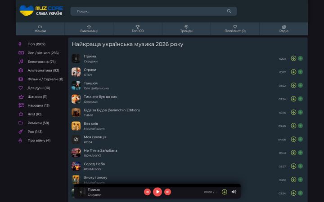
Task: Click the crown icon beside Шансон
Action: coord(21,97)
